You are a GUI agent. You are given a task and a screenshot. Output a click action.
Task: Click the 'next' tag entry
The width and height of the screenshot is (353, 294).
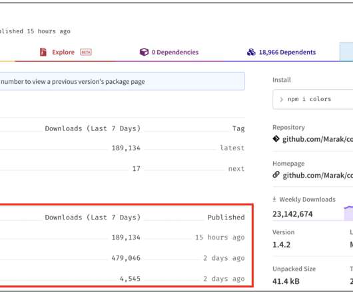coord(236,168)
